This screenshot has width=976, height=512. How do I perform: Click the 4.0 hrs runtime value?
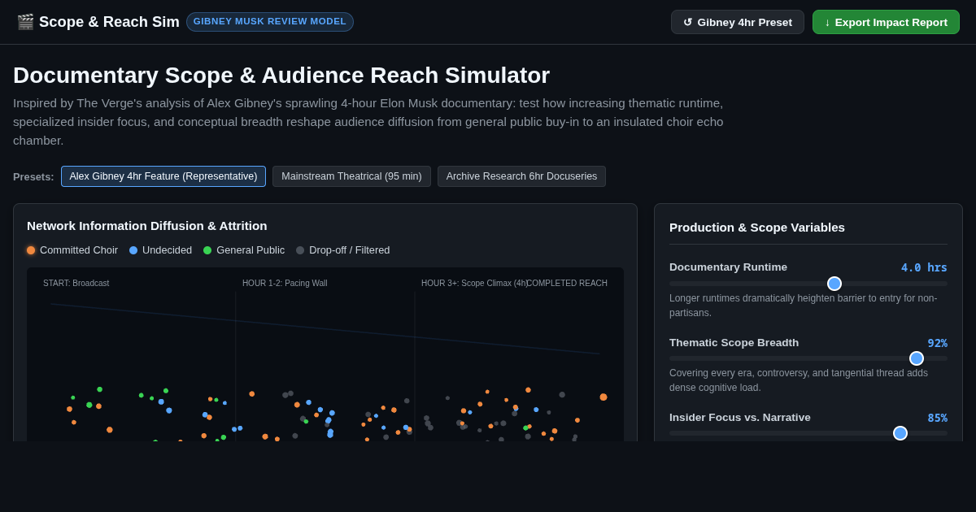(924, 267)
